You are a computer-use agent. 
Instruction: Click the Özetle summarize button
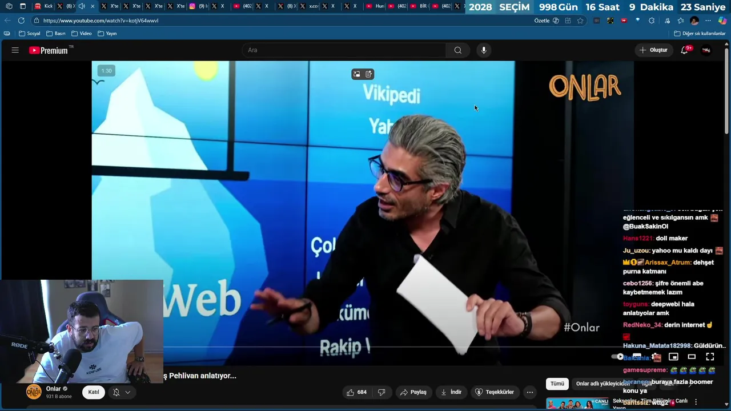click(x=546, y=21)
